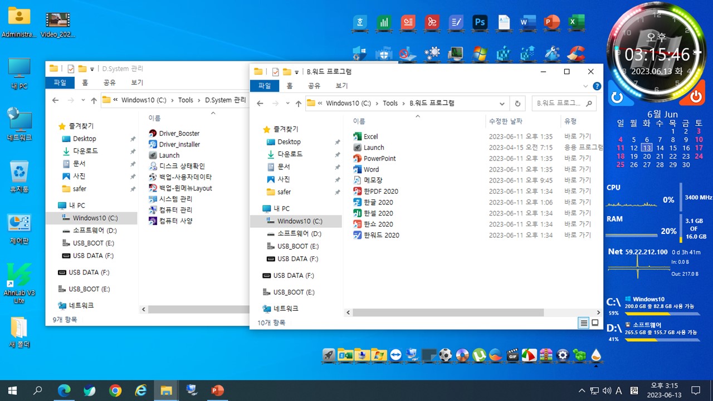713x401 pixels.
Task: Open recent locations dropdown in D.System window
Action: [x=83, y=101]
